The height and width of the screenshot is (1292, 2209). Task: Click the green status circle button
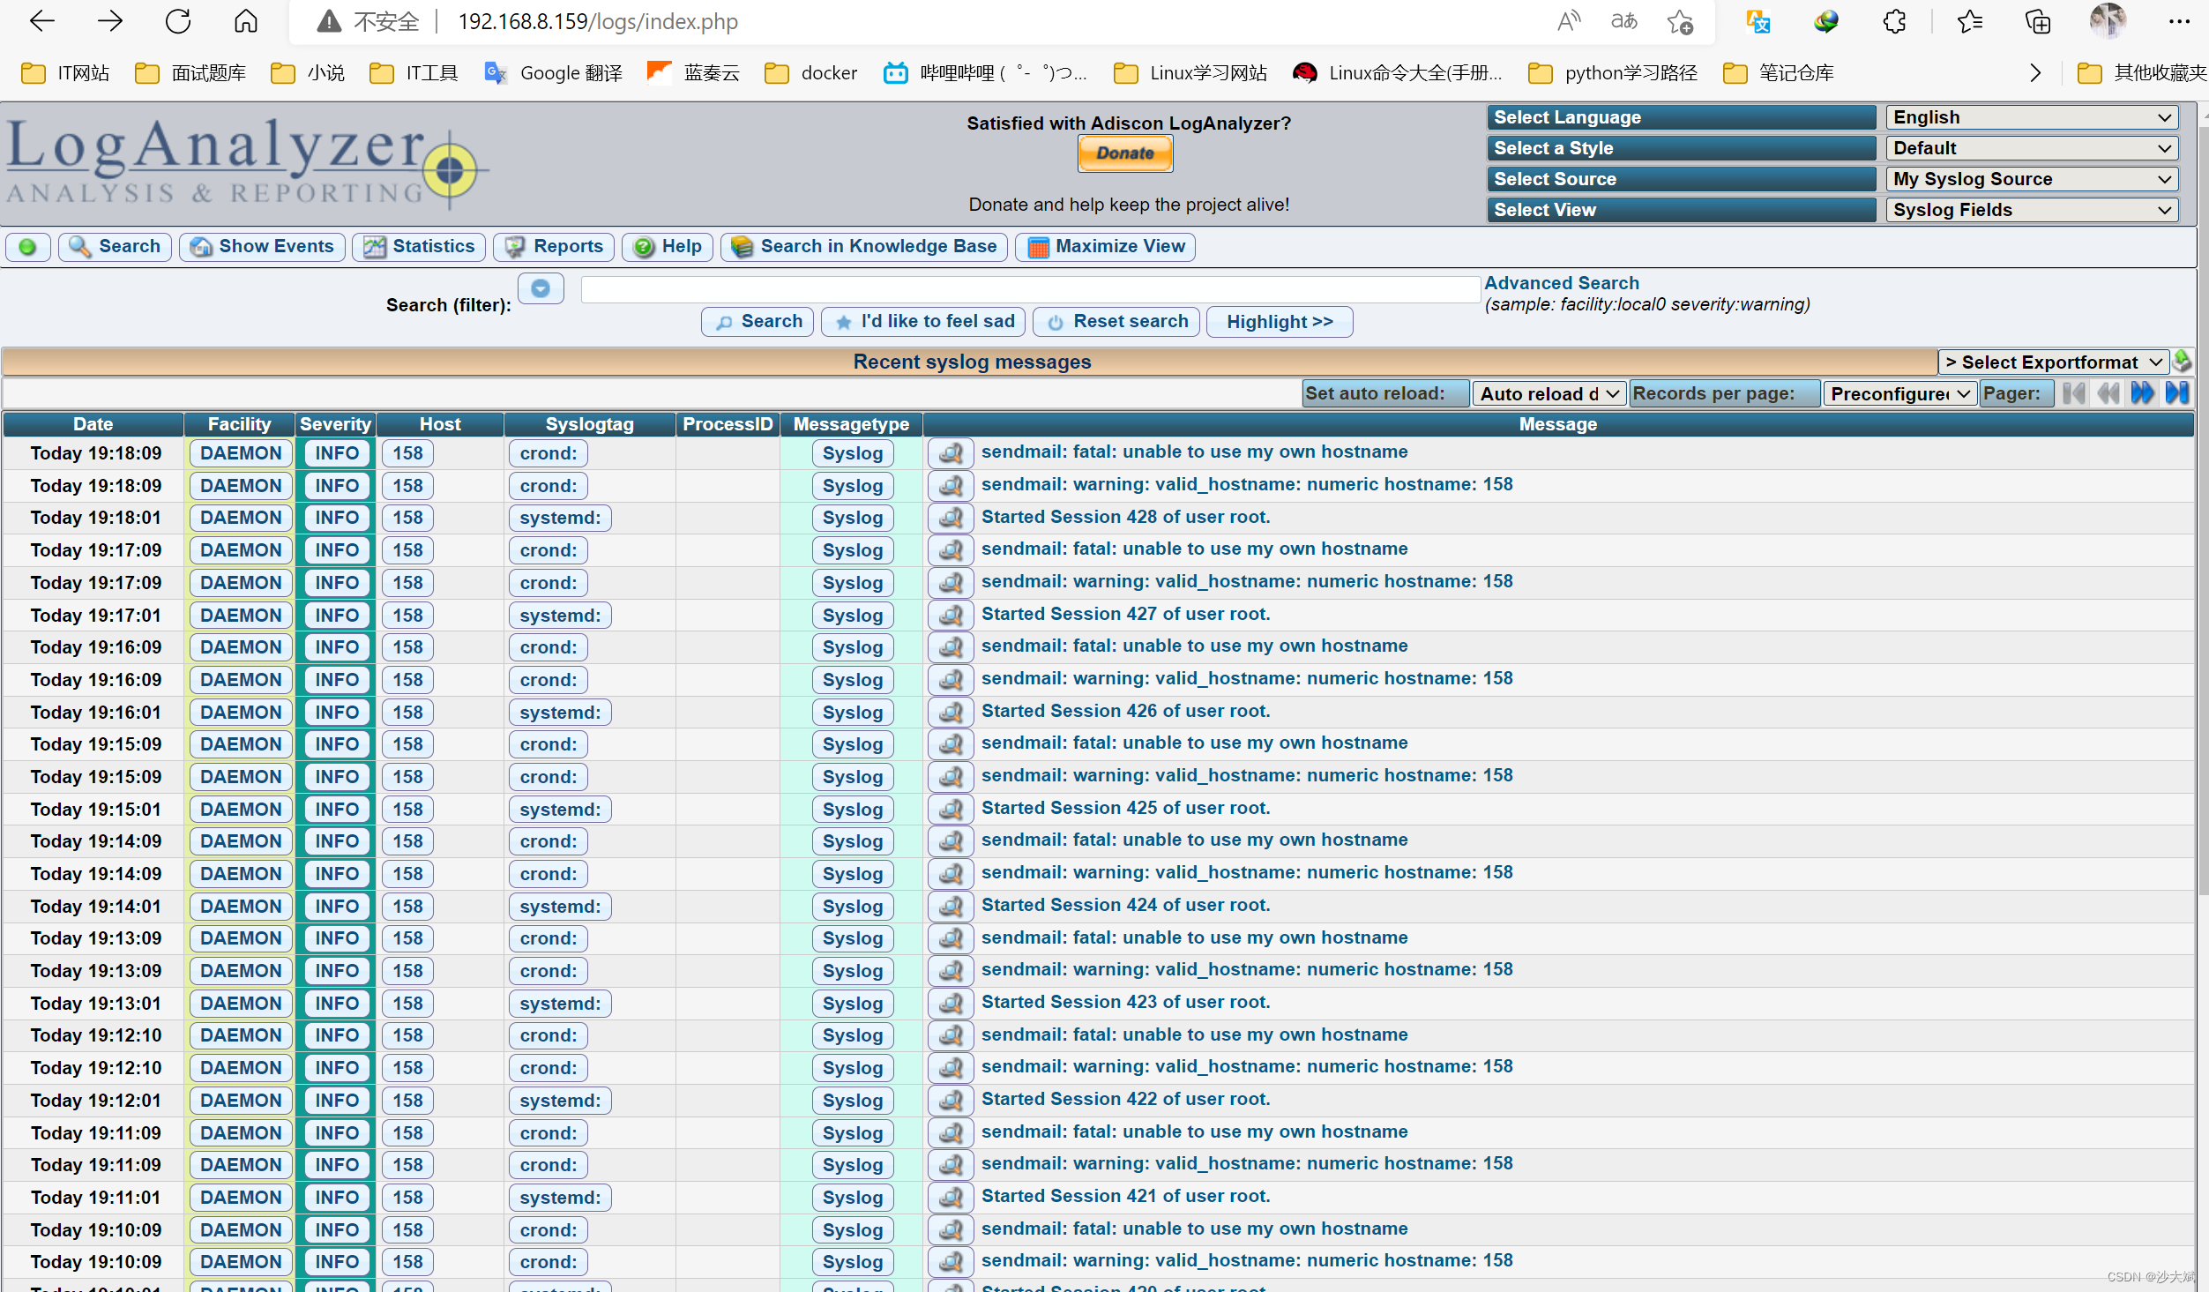pyautogui.click(x=27, y=247)
